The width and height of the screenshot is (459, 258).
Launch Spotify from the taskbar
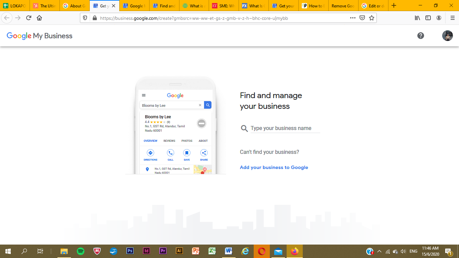pyautogui.click(x=81, y=251)
